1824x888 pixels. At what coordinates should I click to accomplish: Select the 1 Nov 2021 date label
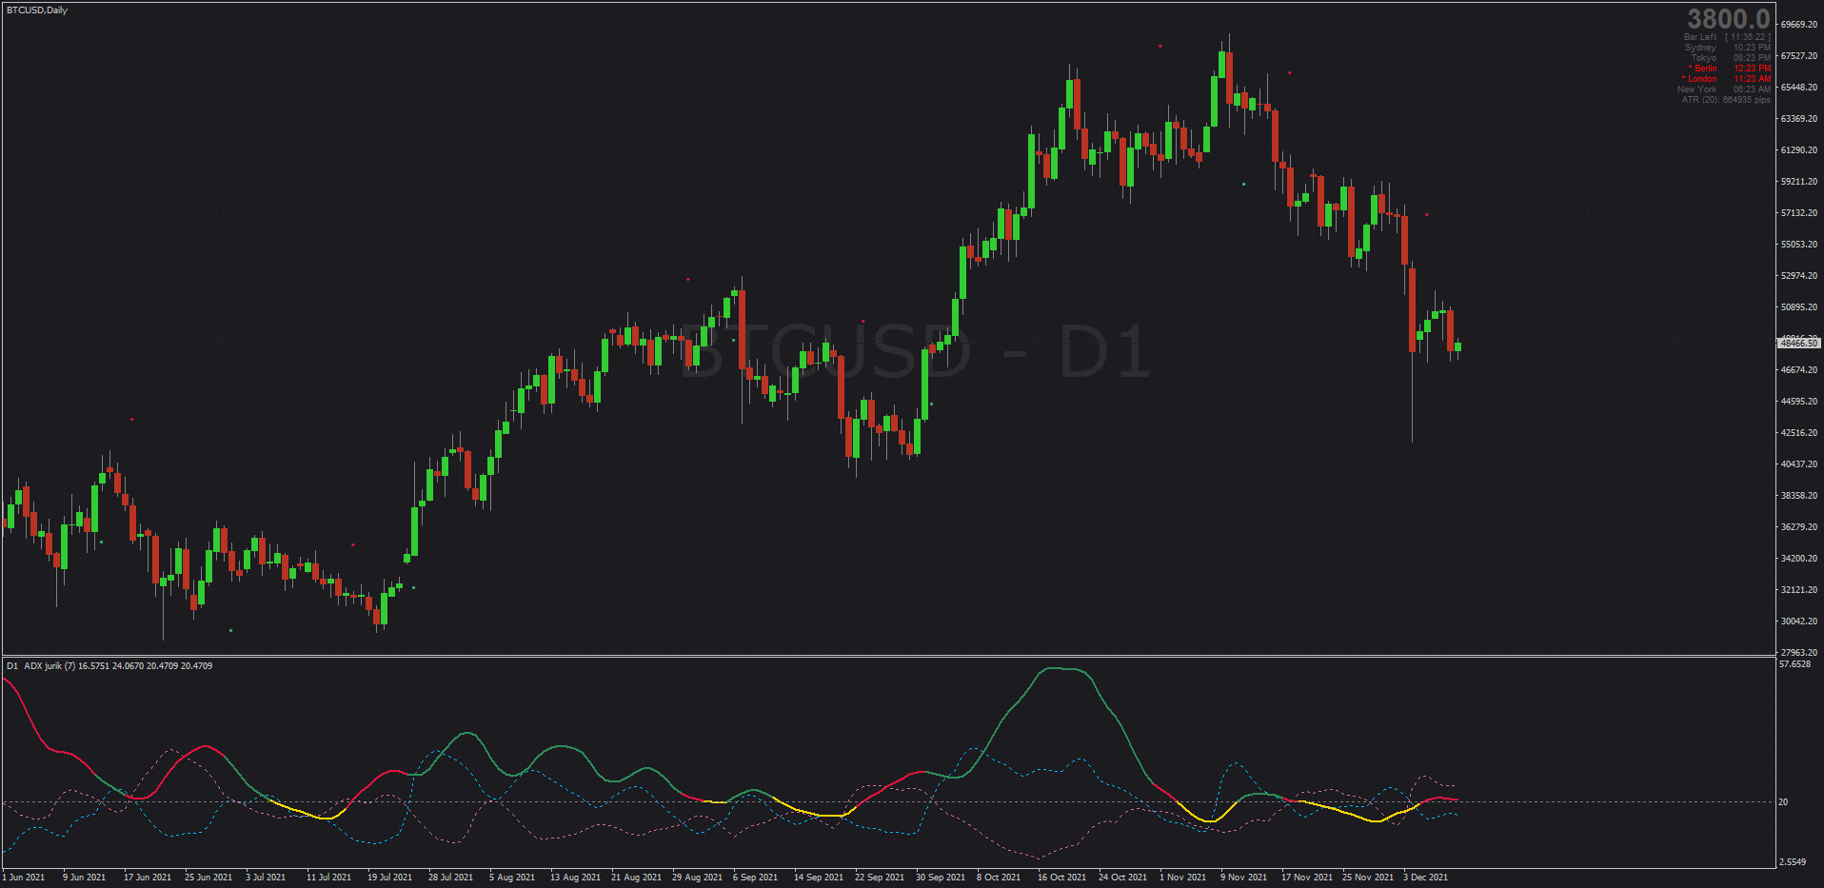[x=1183, y=878]
